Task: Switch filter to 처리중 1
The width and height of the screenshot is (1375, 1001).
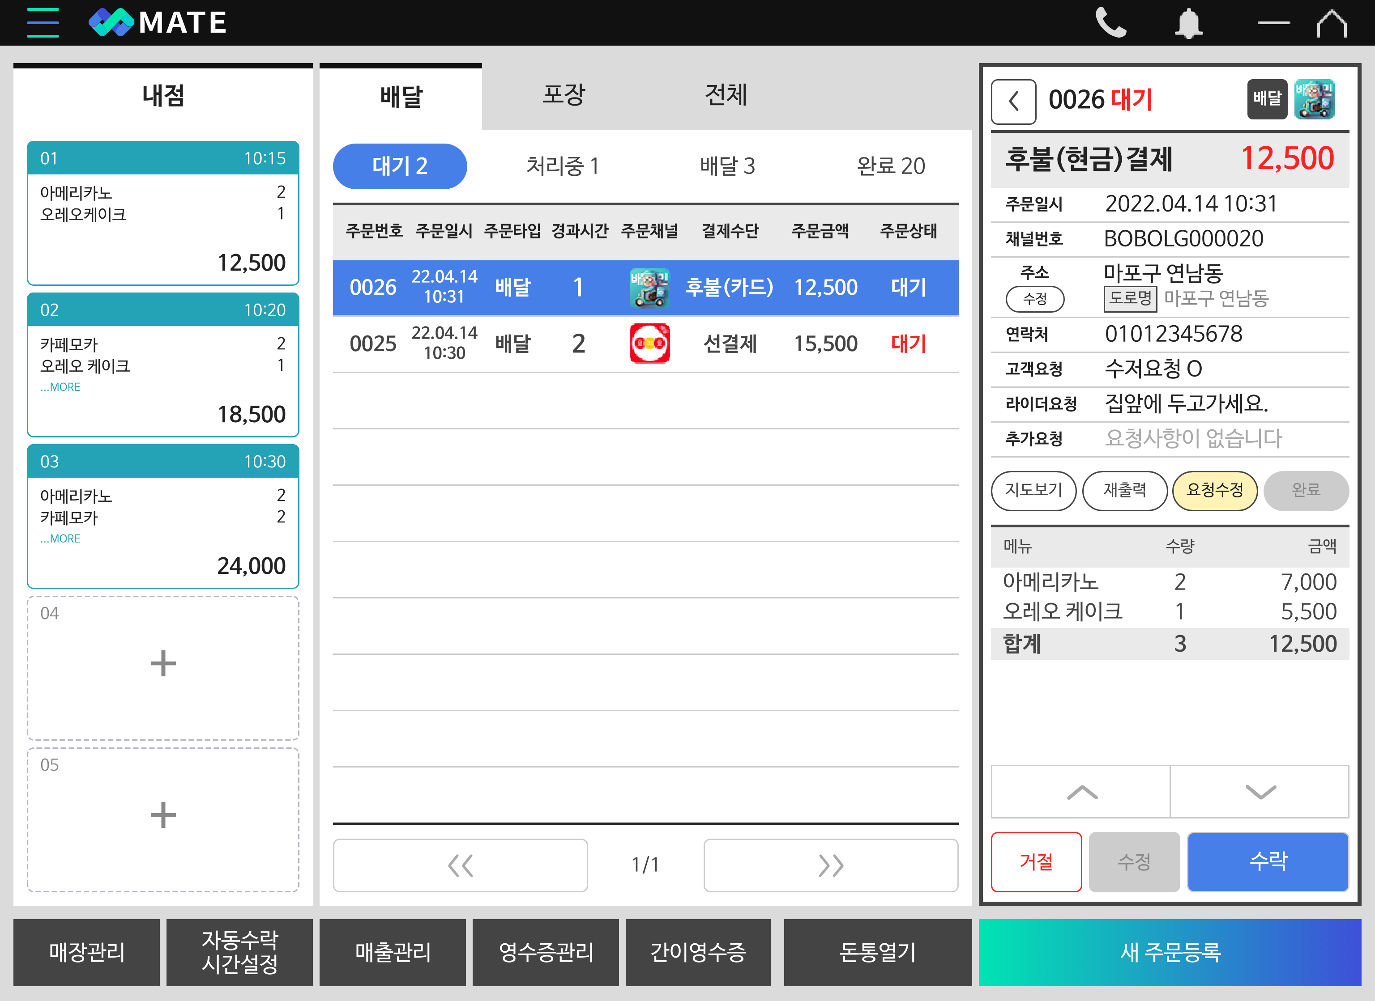Action: [x=562, y=166]
